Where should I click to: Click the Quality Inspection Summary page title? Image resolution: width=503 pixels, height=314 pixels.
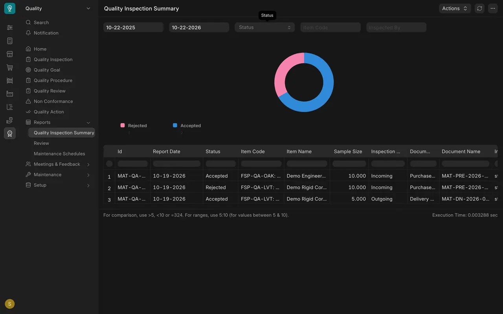[x=141, y=9]
